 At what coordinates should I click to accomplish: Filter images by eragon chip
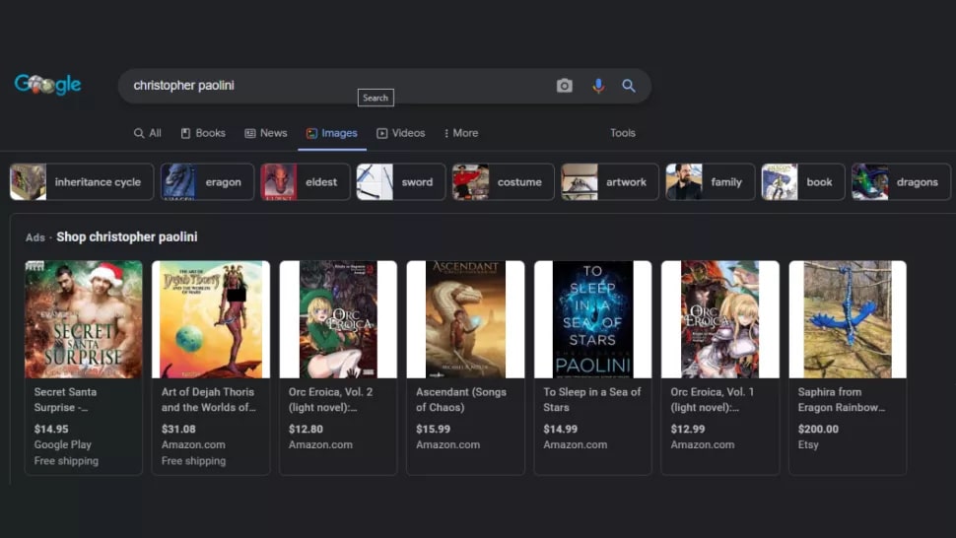[207, 181]
